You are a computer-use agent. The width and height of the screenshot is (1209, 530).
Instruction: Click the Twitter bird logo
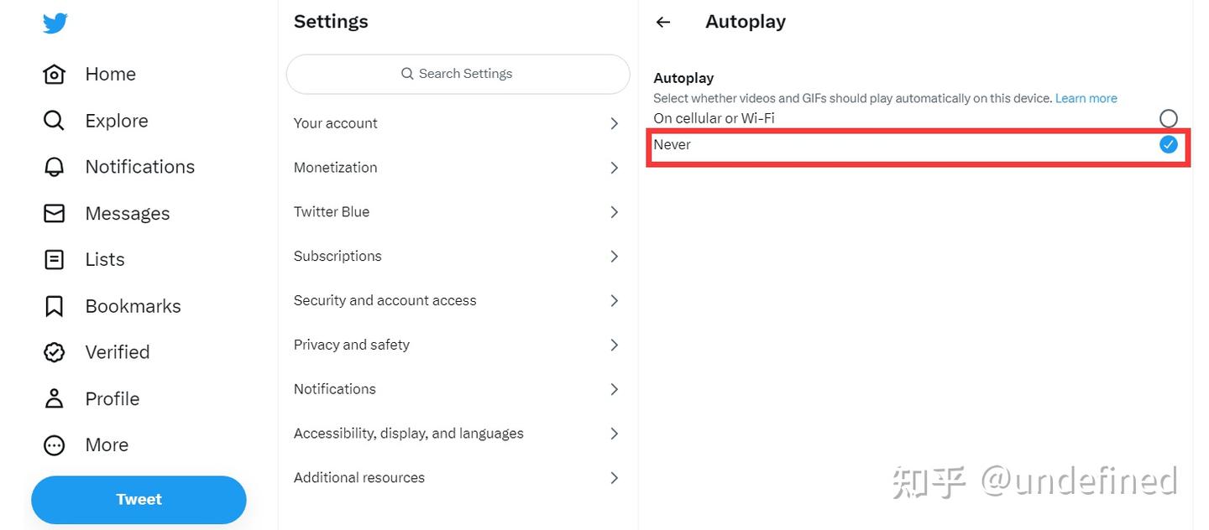55,23
